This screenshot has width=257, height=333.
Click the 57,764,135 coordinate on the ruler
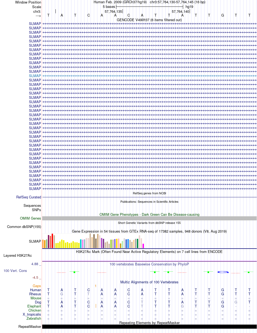(113, 11)
